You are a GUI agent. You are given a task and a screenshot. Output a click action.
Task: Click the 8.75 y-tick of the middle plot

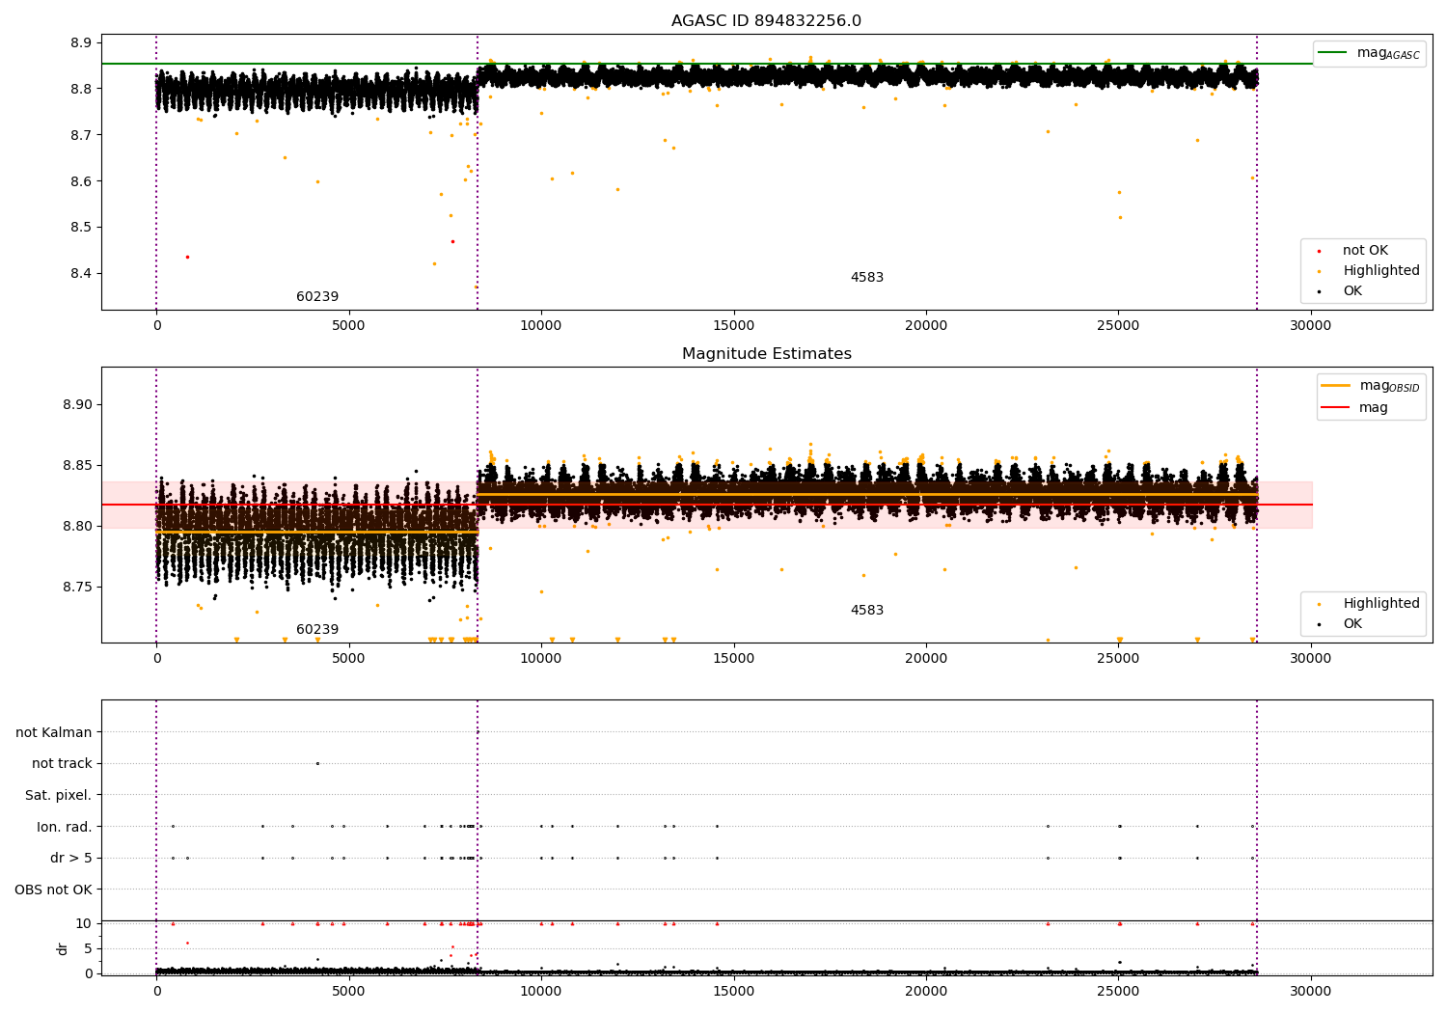pos(77,587)
